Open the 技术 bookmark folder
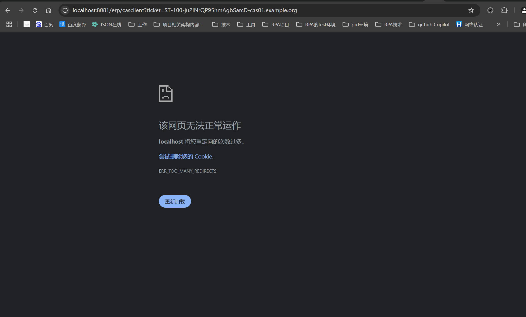The height and width of the screenshot is (317, 526). click(221, 24)
